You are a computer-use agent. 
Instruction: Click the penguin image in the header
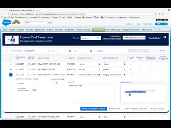click(x=12, y=40)
